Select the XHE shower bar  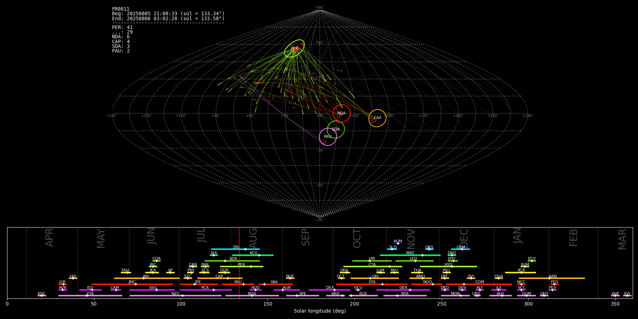click(x=615, y=296)
